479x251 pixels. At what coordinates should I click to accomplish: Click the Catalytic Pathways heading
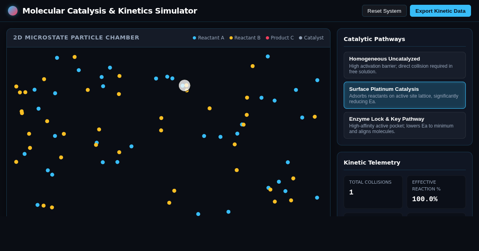point(374,39)
